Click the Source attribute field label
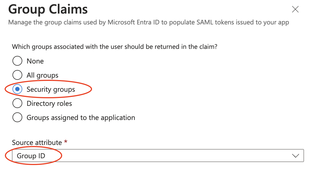The height and width of the screenshot is (171, 310). (x=37, y=142)
